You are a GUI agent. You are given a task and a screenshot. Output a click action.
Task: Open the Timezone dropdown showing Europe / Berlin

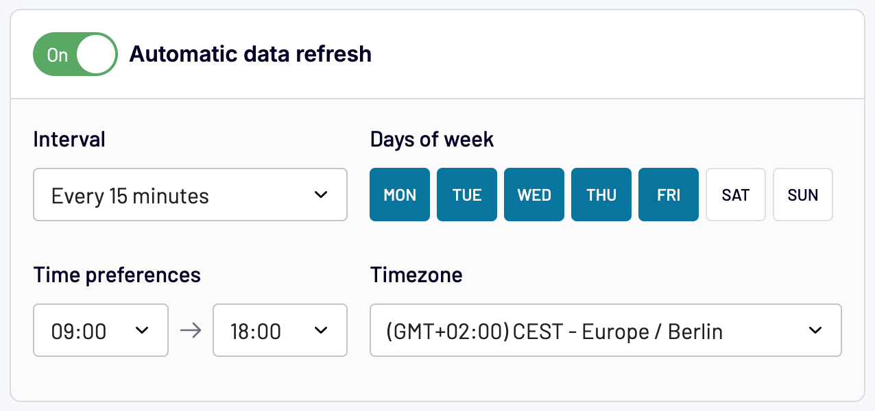click(605, 331)
